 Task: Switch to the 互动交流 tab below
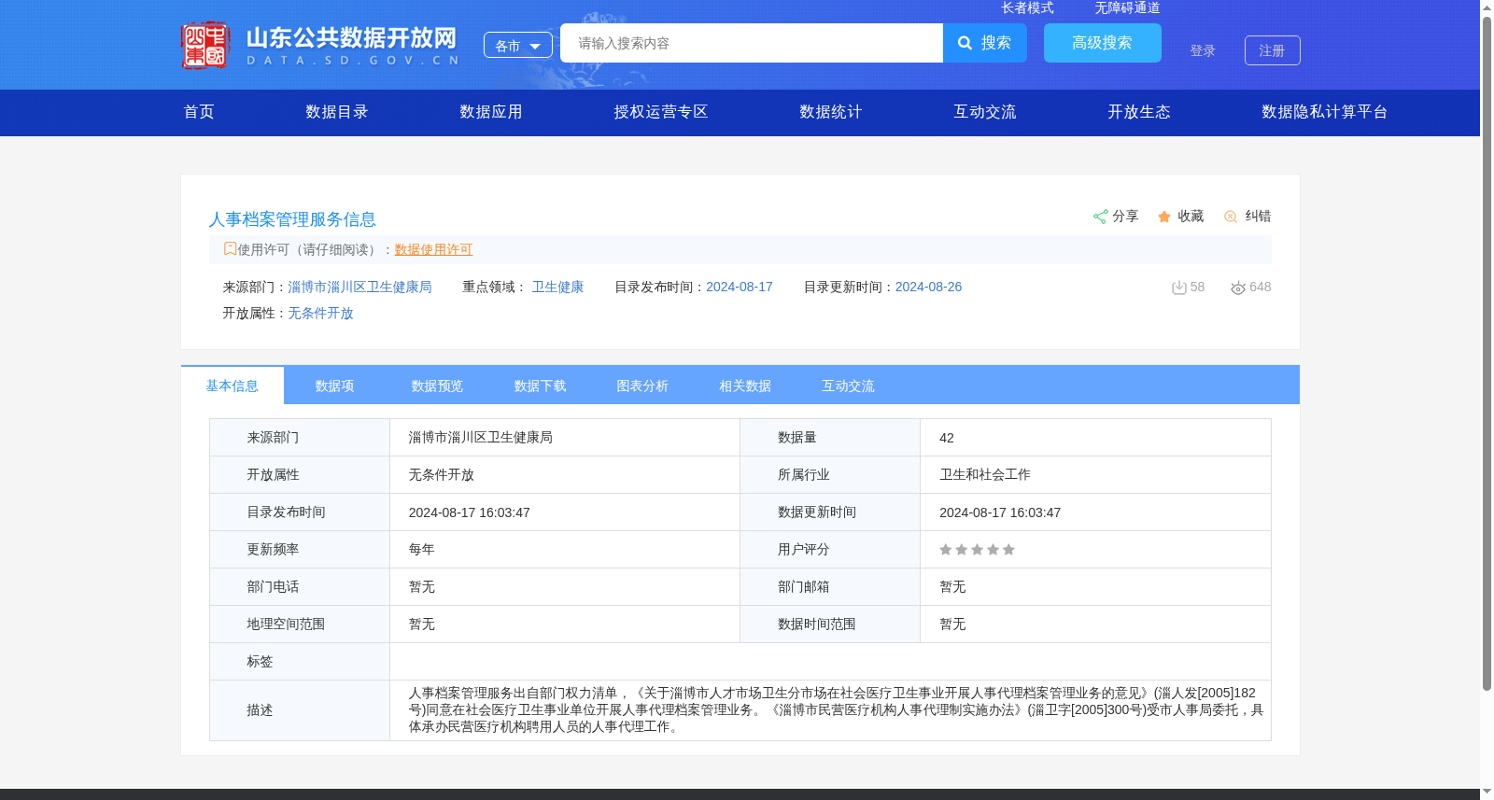coord(849,386)
